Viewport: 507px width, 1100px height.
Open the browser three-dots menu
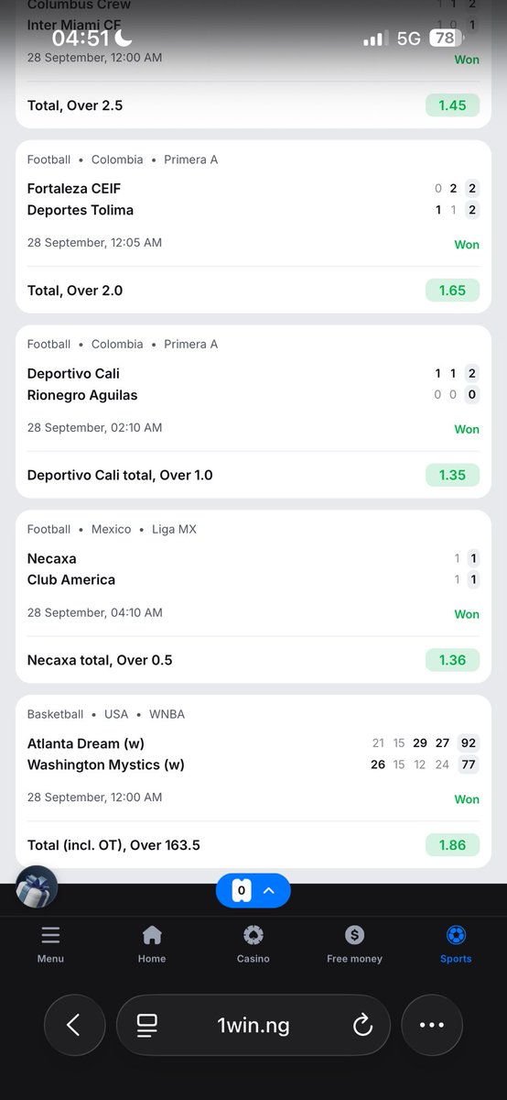click(x=431, y=1025)
